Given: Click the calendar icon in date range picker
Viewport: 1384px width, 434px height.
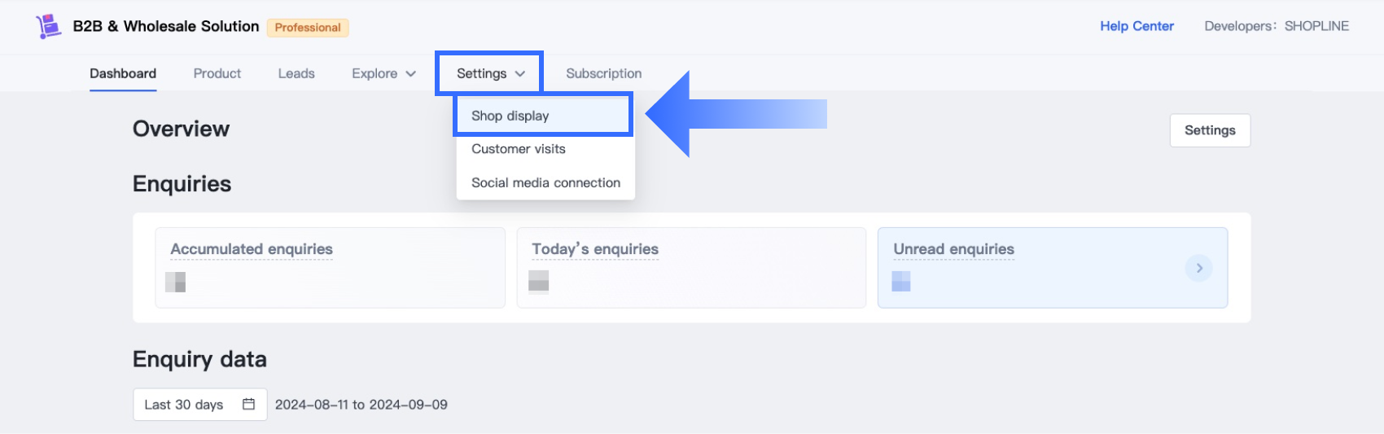Looking at the screenshot, I should (x=249, y=404).
